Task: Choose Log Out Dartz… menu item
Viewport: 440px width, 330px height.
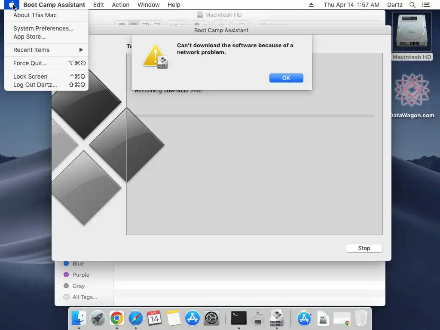Action: 46,85
